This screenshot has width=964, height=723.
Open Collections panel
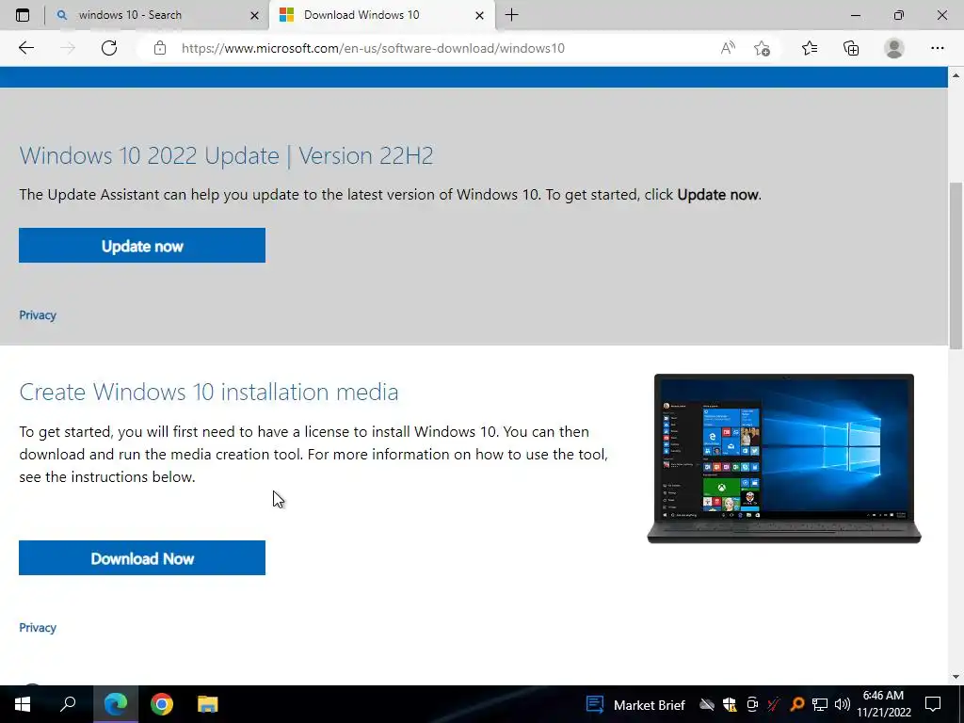(851, 48)
